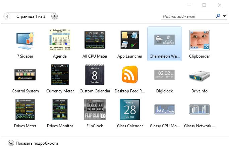Click the Drives Meter gadget
Screen dimensions: 230x152
pos(25,109)
